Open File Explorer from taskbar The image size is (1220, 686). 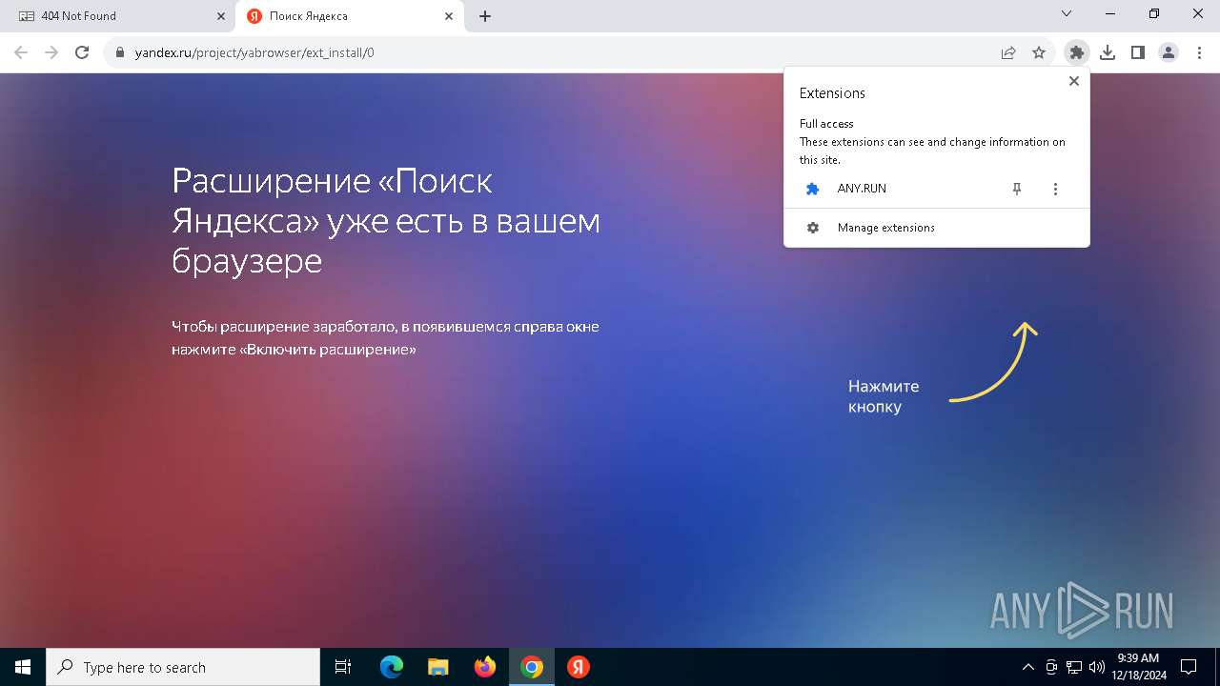tap(438, 667)
